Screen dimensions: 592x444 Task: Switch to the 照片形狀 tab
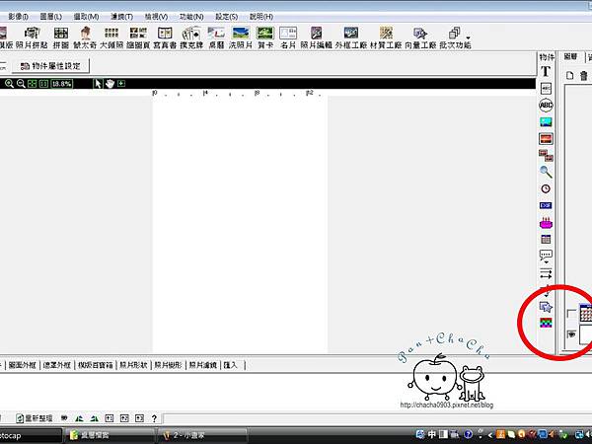click(x=133, y=365)
